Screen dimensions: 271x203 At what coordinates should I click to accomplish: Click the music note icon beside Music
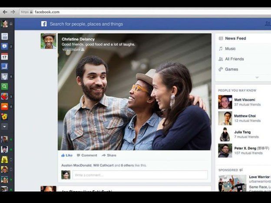pyautogui.click(x=221, y=49)
